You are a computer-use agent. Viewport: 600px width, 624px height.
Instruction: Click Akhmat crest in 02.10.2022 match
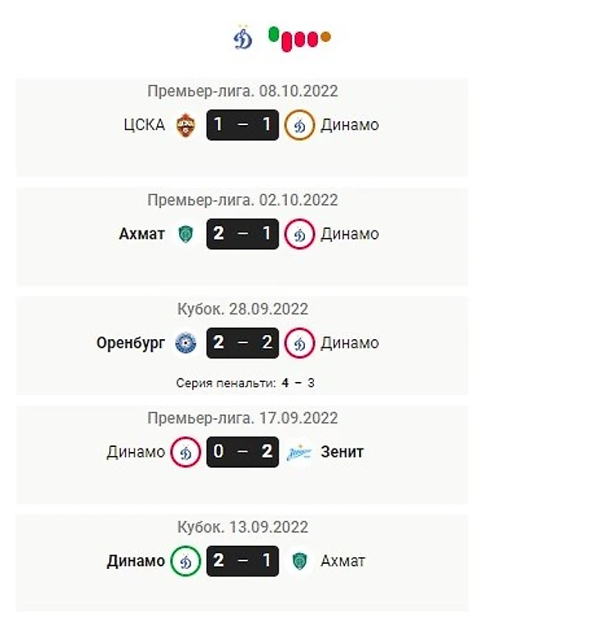(187, 234)
